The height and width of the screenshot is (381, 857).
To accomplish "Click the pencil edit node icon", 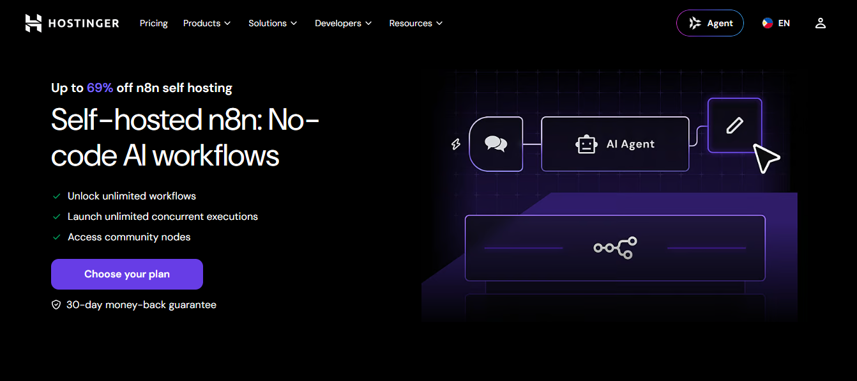I will click(x=735, y=125).
